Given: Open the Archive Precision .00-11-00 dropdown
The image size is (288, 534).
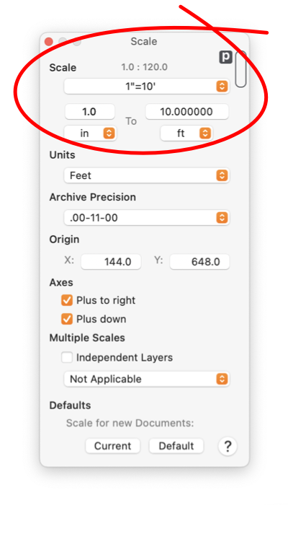Looking at the screenshot, I should pos(147,218).
